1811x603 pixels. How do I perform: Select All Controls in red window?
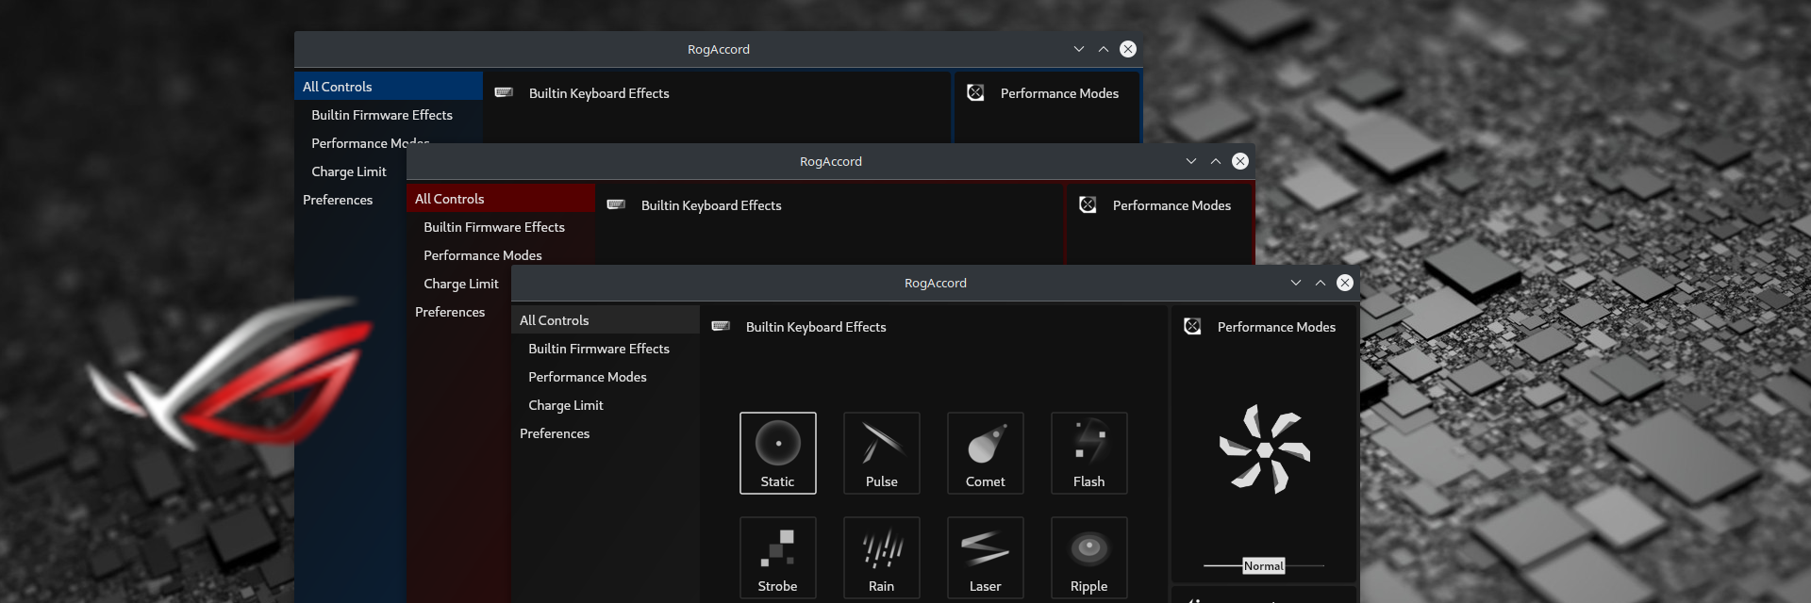501,199
